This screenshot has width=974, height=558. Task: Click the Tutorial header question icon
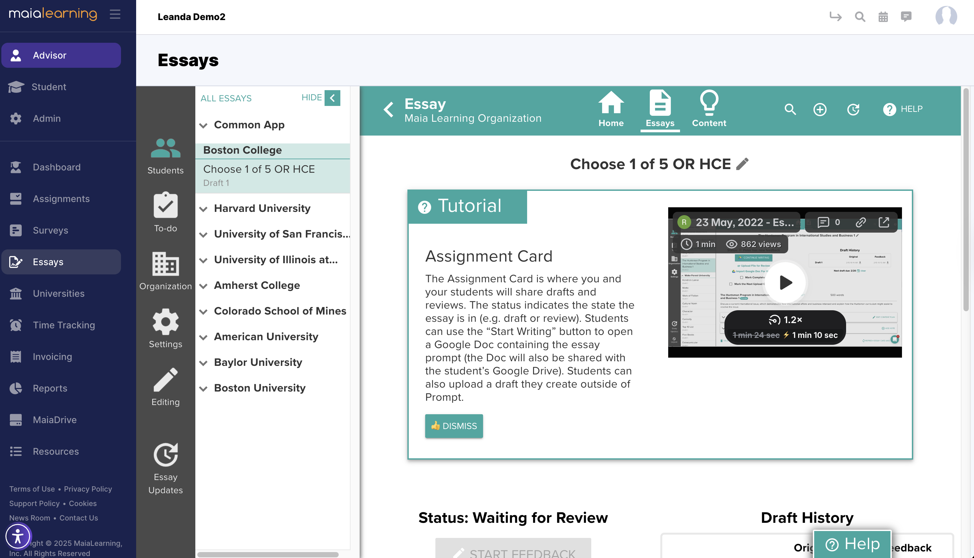[425, 207]
